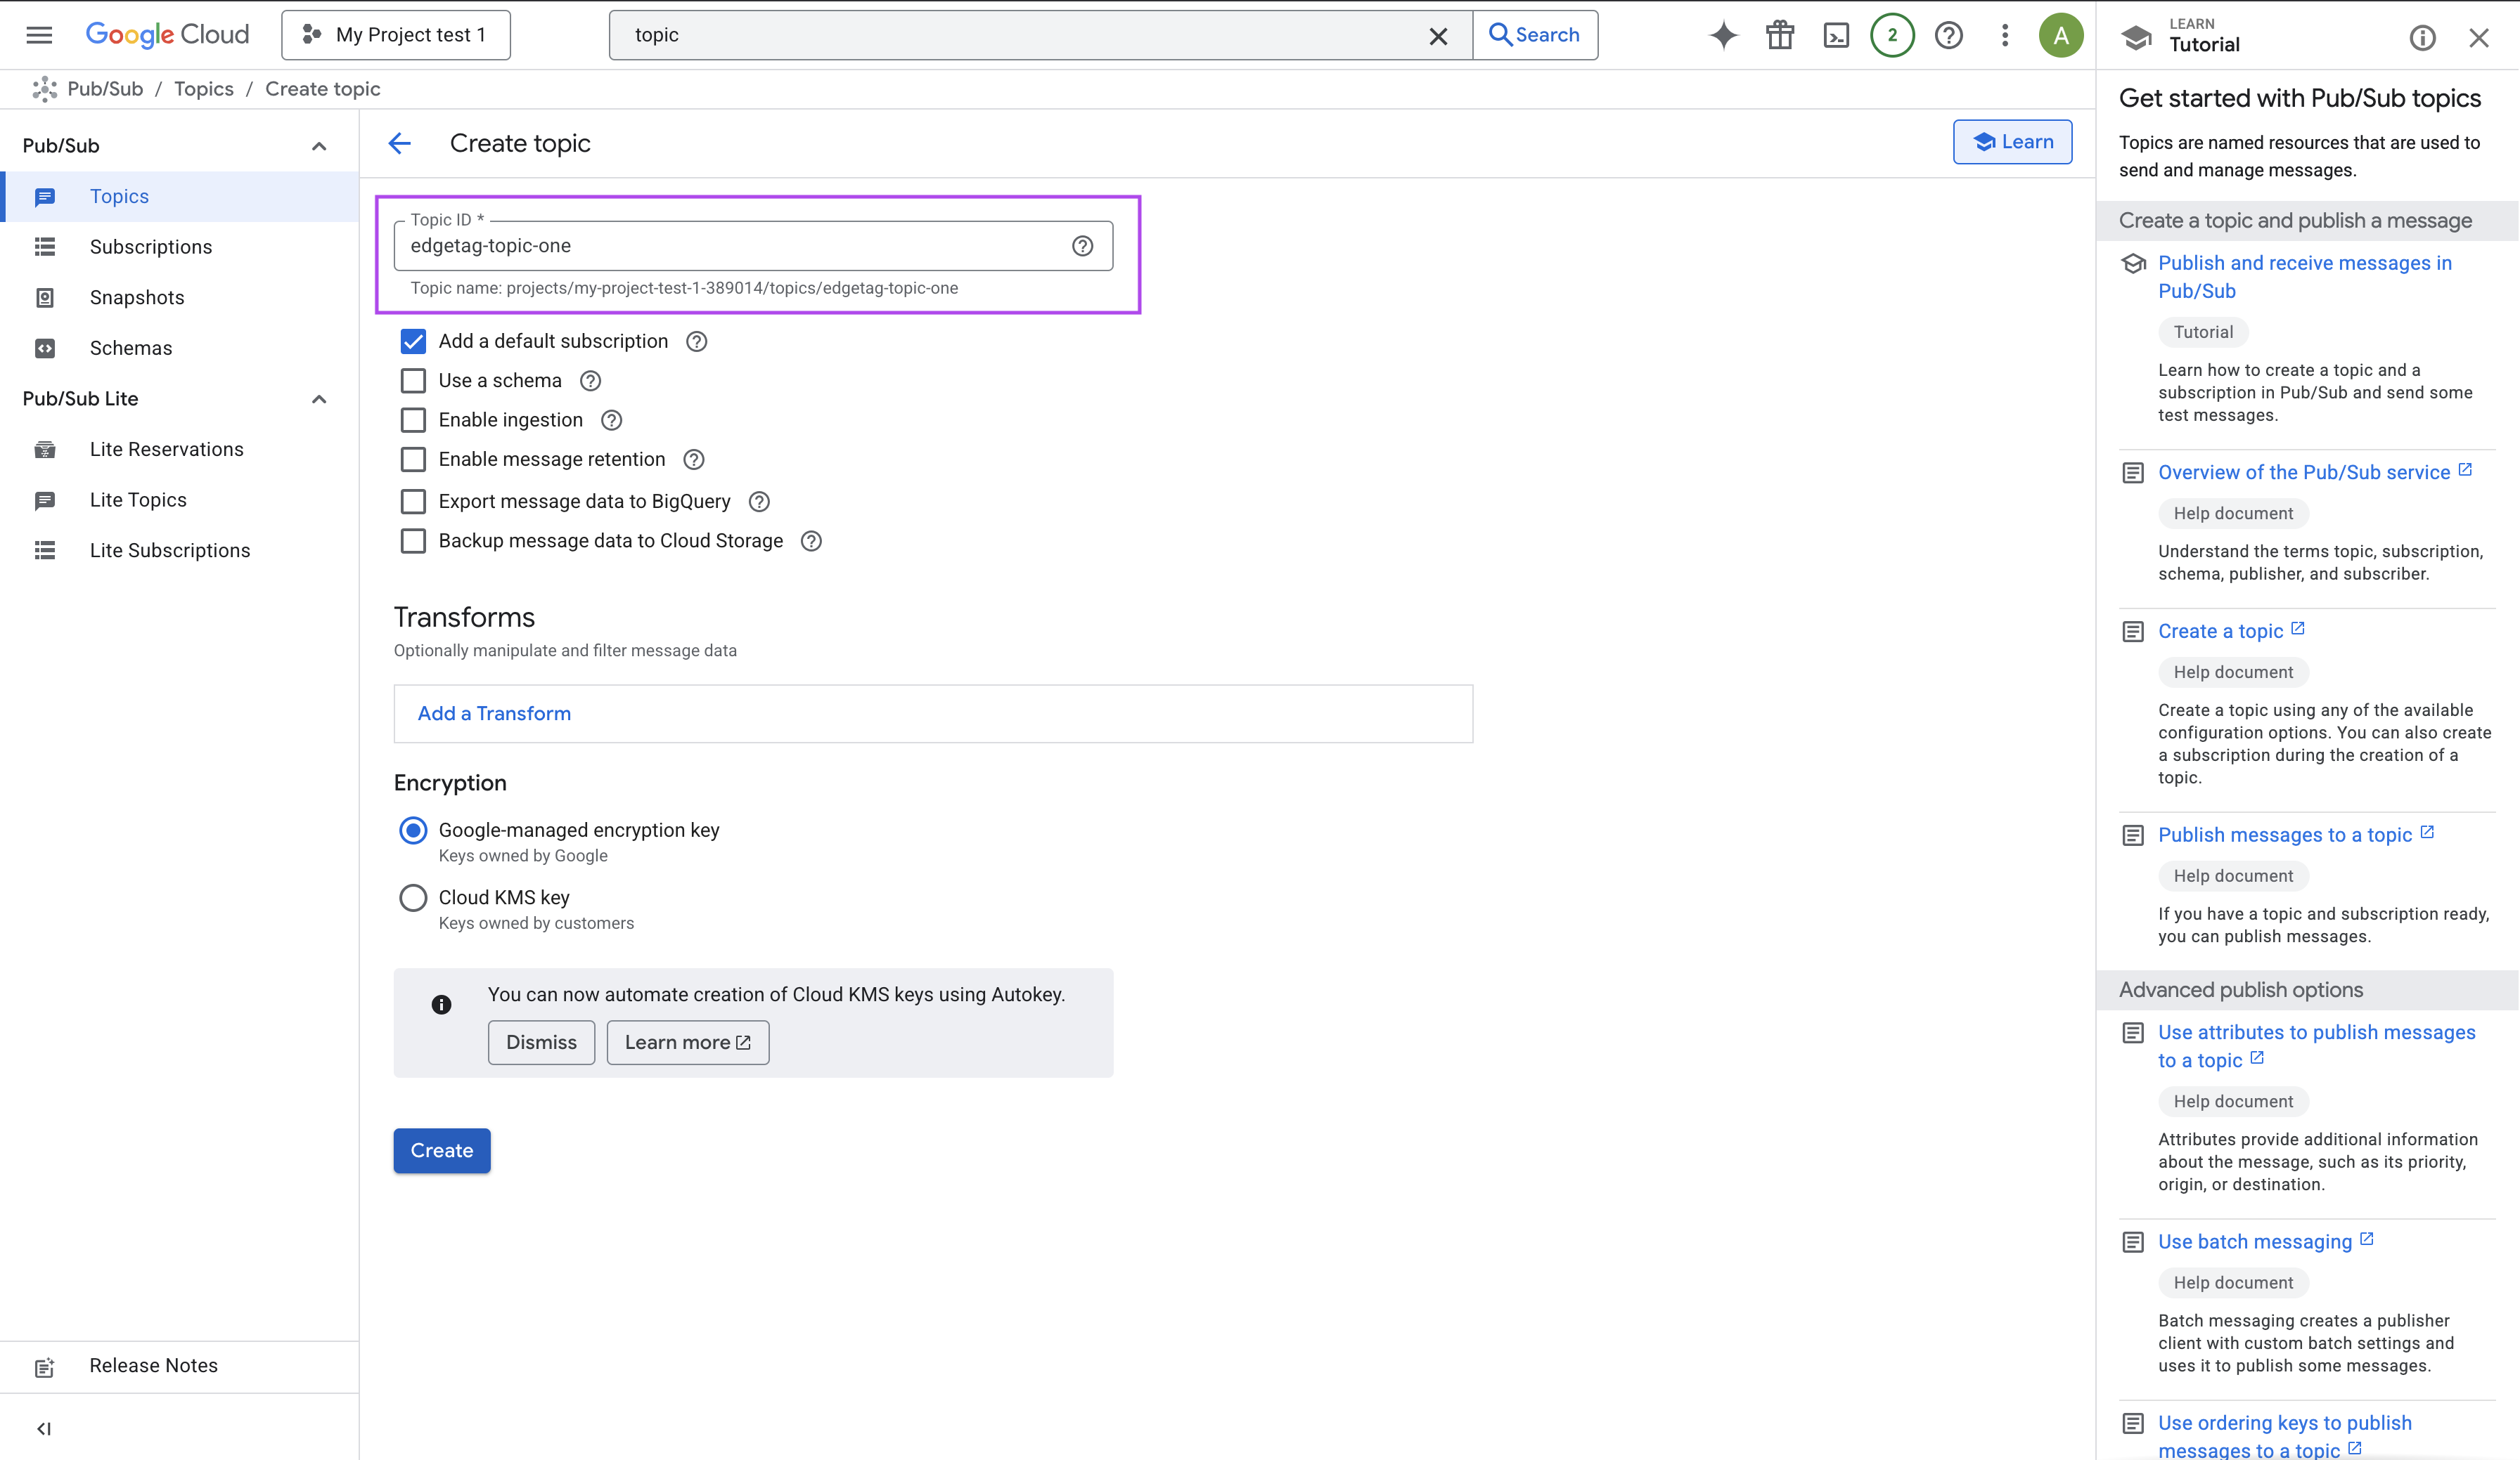Screen dimensions: 2520x1460
Task: Uncheck Add a default subscription
Action: (x=413, y=341)
